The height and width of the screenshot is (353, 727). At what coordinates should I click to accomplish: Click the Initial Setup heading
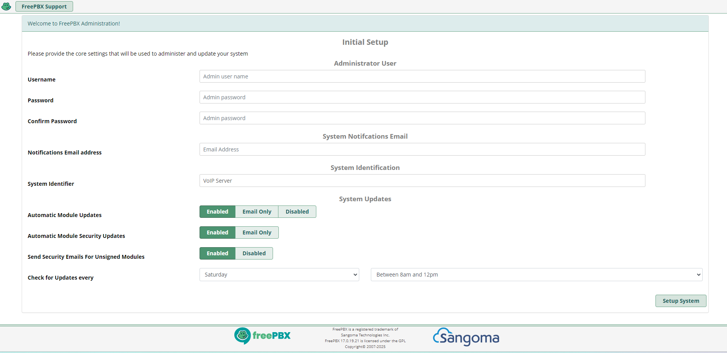click(x=365, y=42)
